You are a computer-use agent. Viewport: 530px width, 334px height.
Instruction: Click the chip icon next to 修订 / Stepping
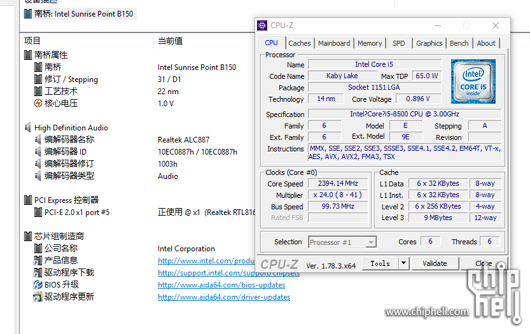(x=38, y=79)
